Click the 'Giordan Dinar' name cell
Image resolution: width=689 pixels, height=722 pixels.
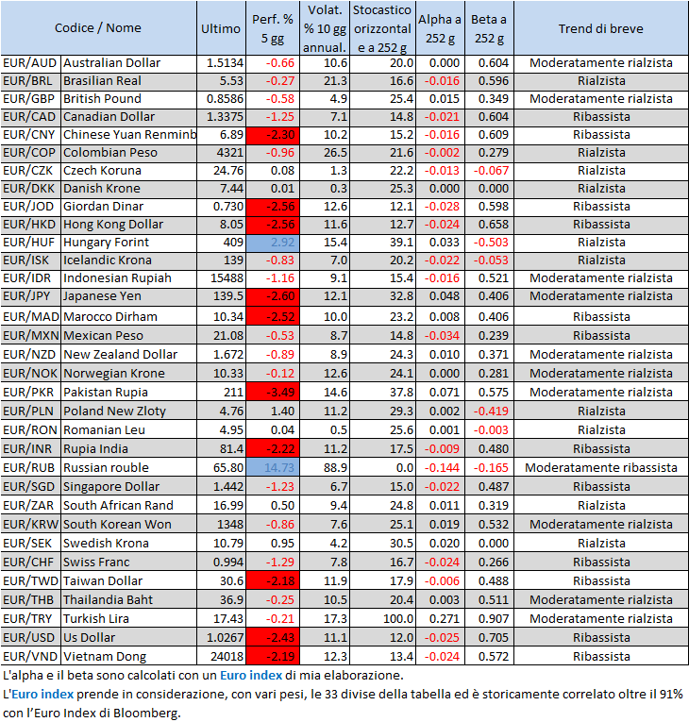coord(129,207)
